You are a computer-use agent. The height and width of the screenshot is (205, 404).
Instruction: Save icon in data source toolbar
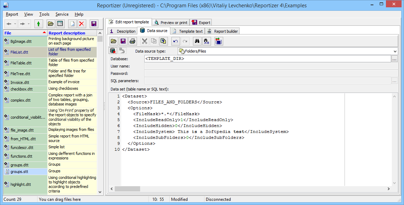tap(123, 41)
